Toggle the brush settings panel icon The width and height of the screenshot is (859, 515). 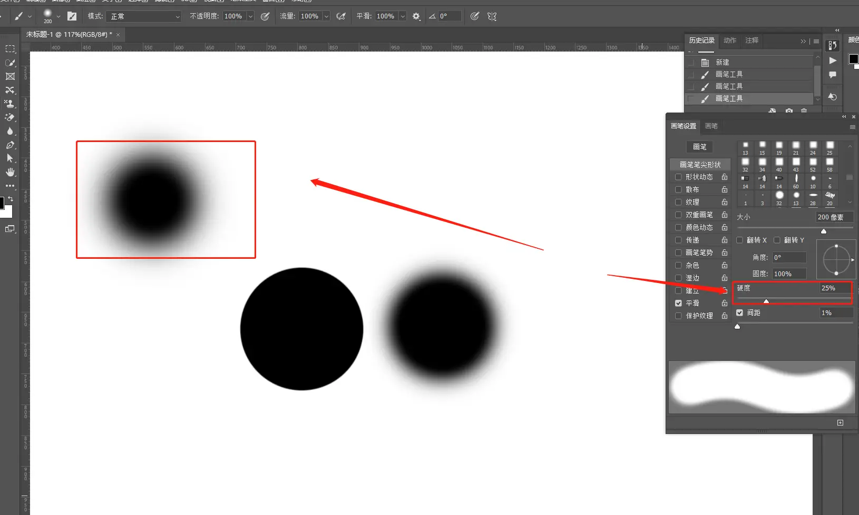72,16
